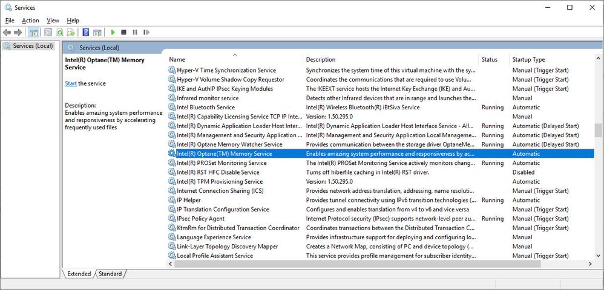Viewport: 604px width, 290px height.
Task: Click the vertical scrollbar down arrow
Action: click(598, 256)
